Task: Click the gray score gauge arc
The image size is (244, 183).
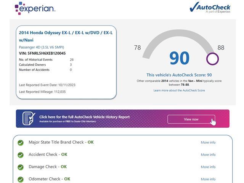Action: click(x=179, y=34)
